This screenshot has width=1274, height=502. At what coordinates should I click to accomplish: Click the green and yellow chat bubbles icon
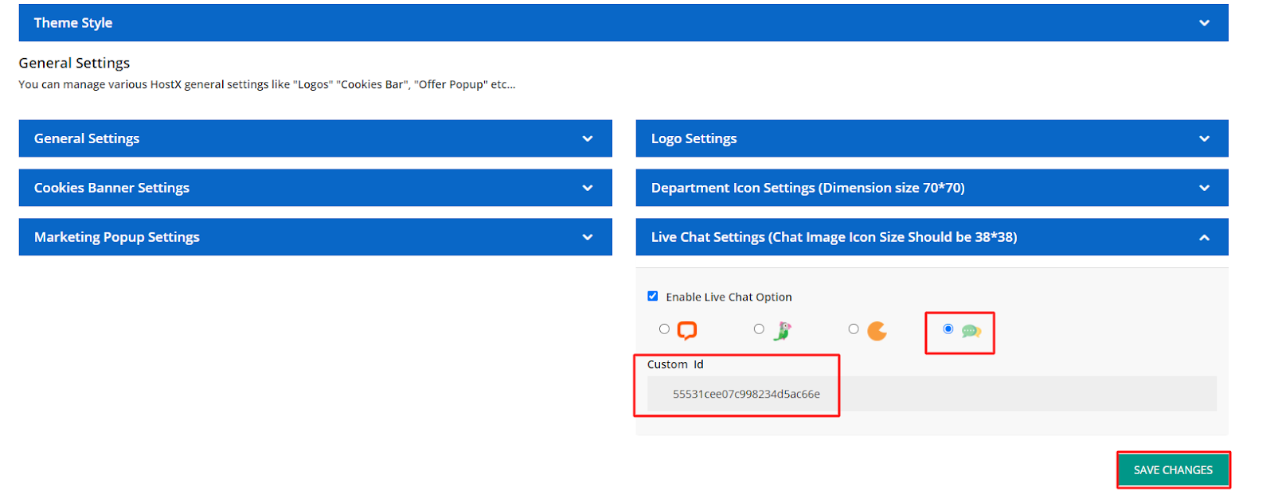(x=971, y=331)
